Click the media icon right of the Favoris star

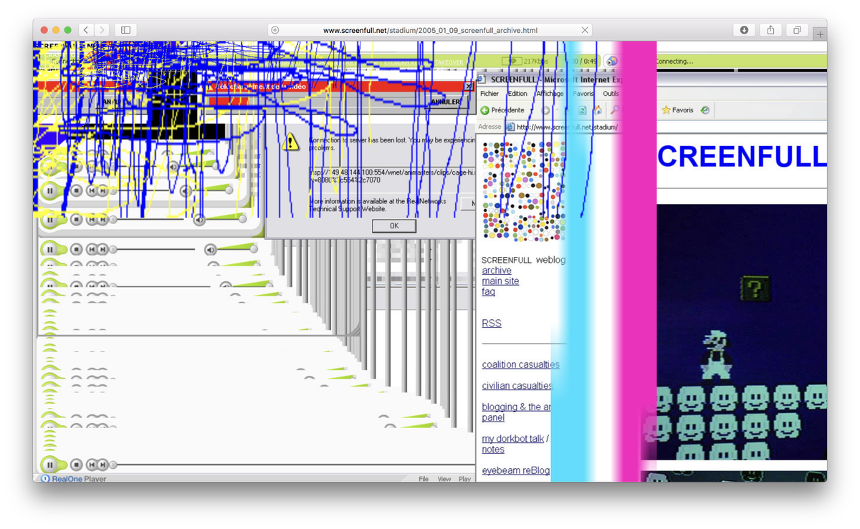pos(705,110)
